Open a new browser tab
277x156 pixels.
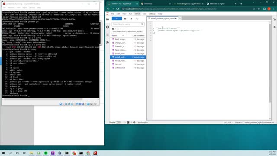coord(241,4)
